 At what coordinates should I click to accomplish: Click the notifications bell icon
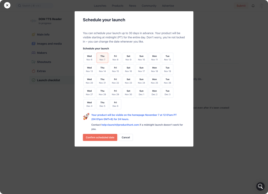coord(253,6)
